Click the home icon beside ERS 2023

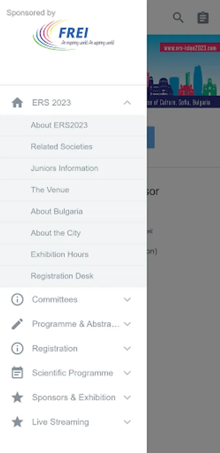click(17, 103)
